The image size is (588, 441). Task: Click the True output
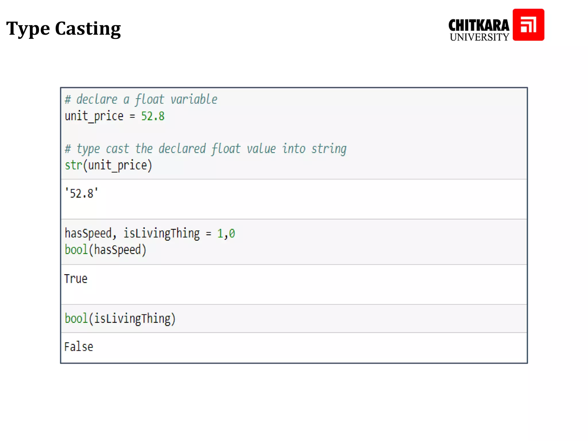(76, 279)
